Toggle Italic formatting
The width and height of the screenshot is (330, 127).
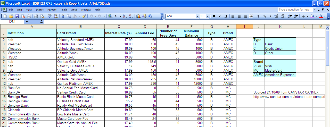coord(220,16)
